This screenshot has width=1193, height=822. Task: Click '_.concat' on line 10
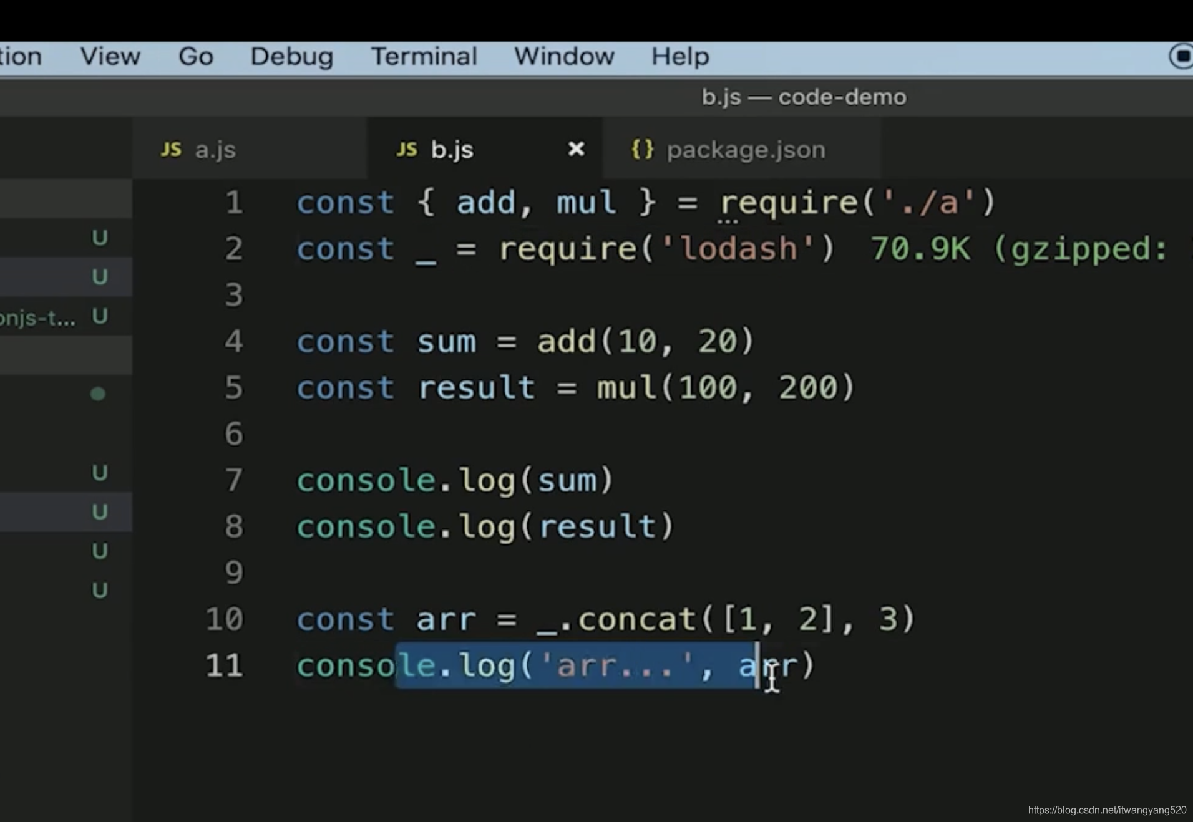point(616,620)
